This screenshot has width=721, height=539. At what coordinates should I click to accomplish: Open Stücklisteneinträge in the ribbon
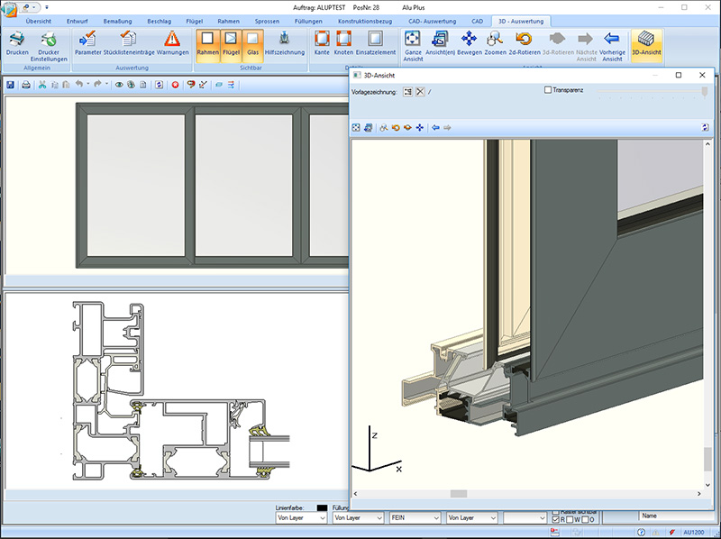(129, 43)
